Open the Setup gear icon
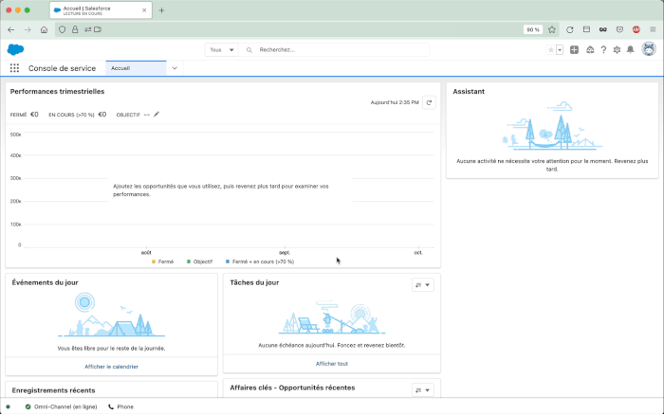664x414 pixels. coord(617,50)
